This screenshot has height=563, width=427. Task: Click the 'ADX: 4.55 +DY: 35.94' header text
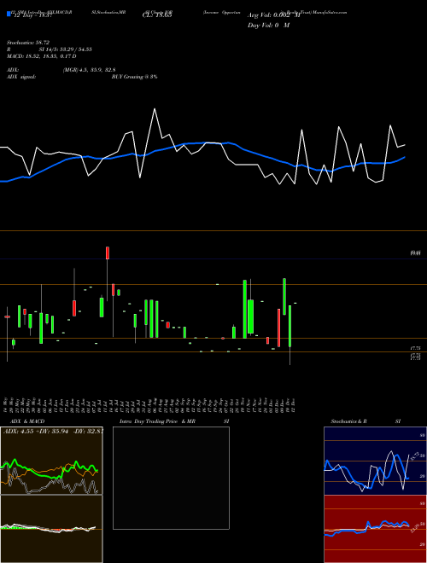[37, 432]
